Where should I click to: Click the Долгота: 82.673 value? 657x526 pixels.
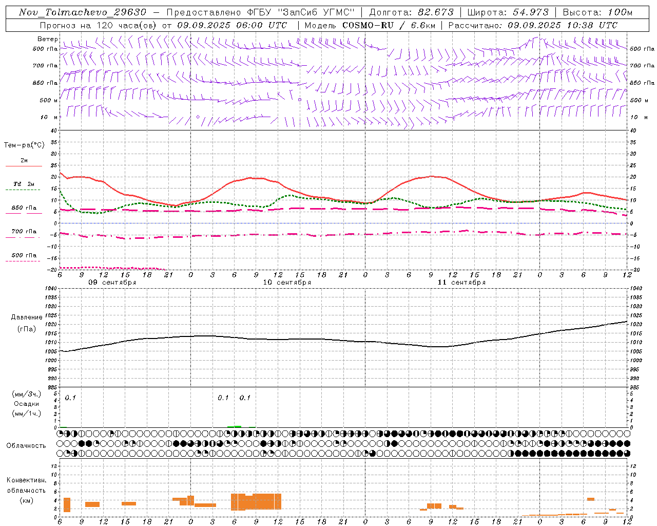pos(411,12)
